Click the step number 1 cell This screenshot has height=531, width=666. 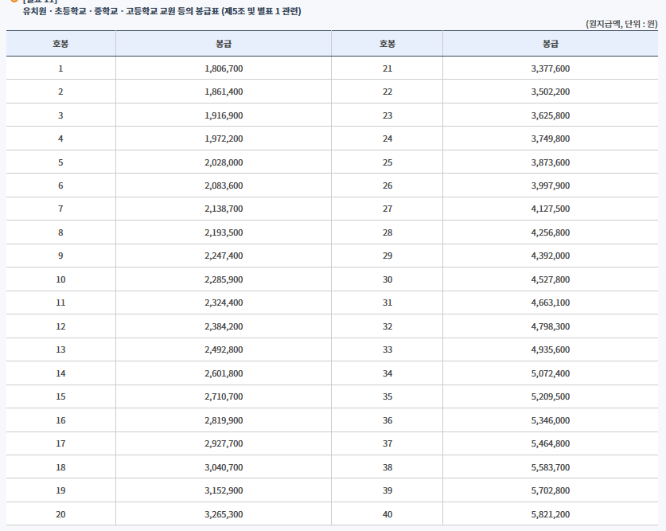pyautogui.click(x=60, y=68)
